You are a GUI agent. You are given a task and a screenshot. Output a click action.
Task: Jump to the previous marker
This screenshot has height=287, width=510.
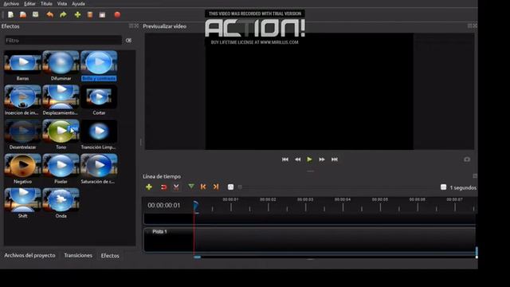(x=203, y=187)
